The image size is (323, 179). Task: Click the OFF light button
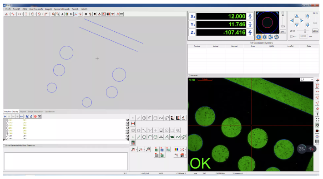point(283,32)
